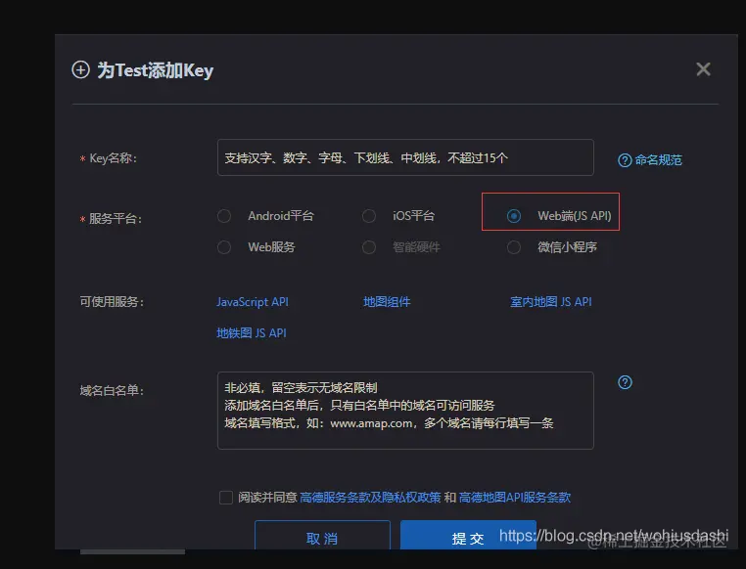Click the question mark icon beside 命名规范
Screen dimensions: 746x569
click(625, 160)
